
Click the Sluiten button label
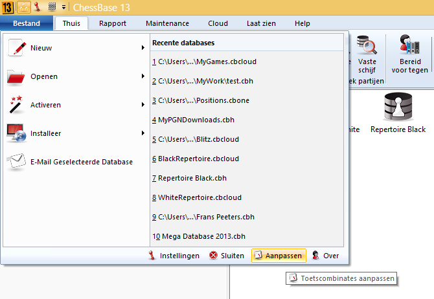click(x=233, y=256)
